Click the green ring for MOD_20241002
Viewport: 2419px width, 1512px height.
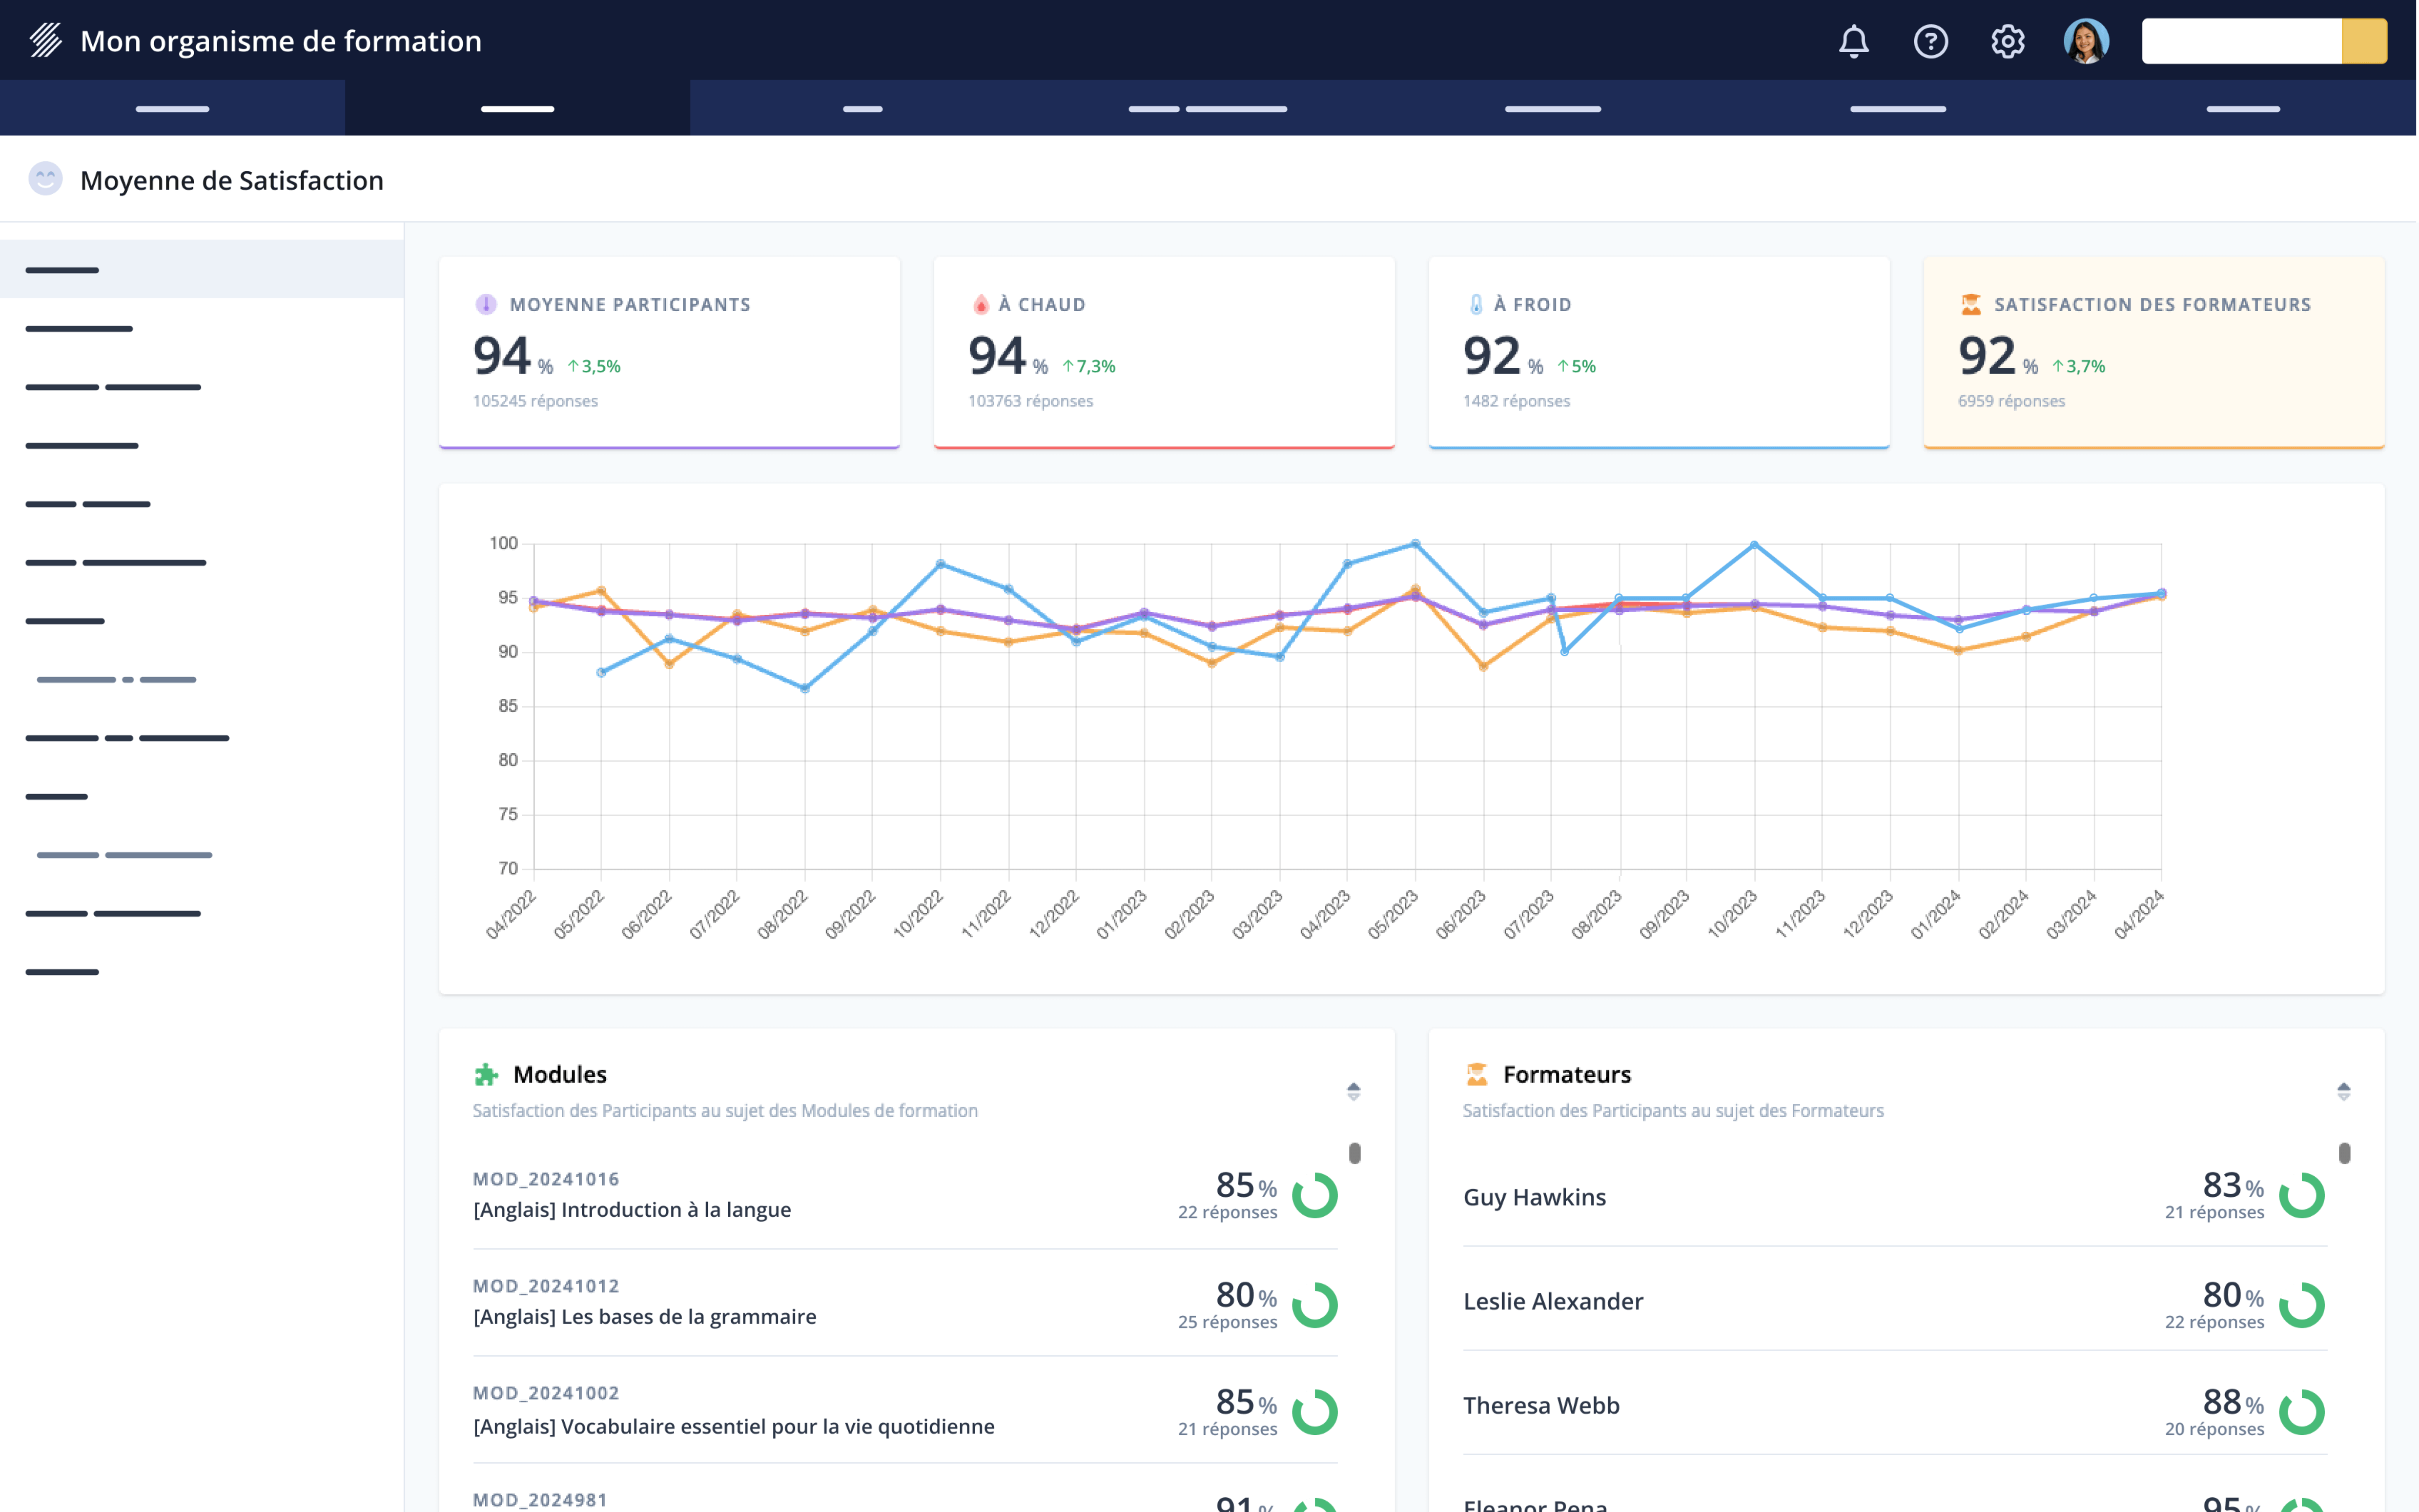[x=1314, y=1412]
